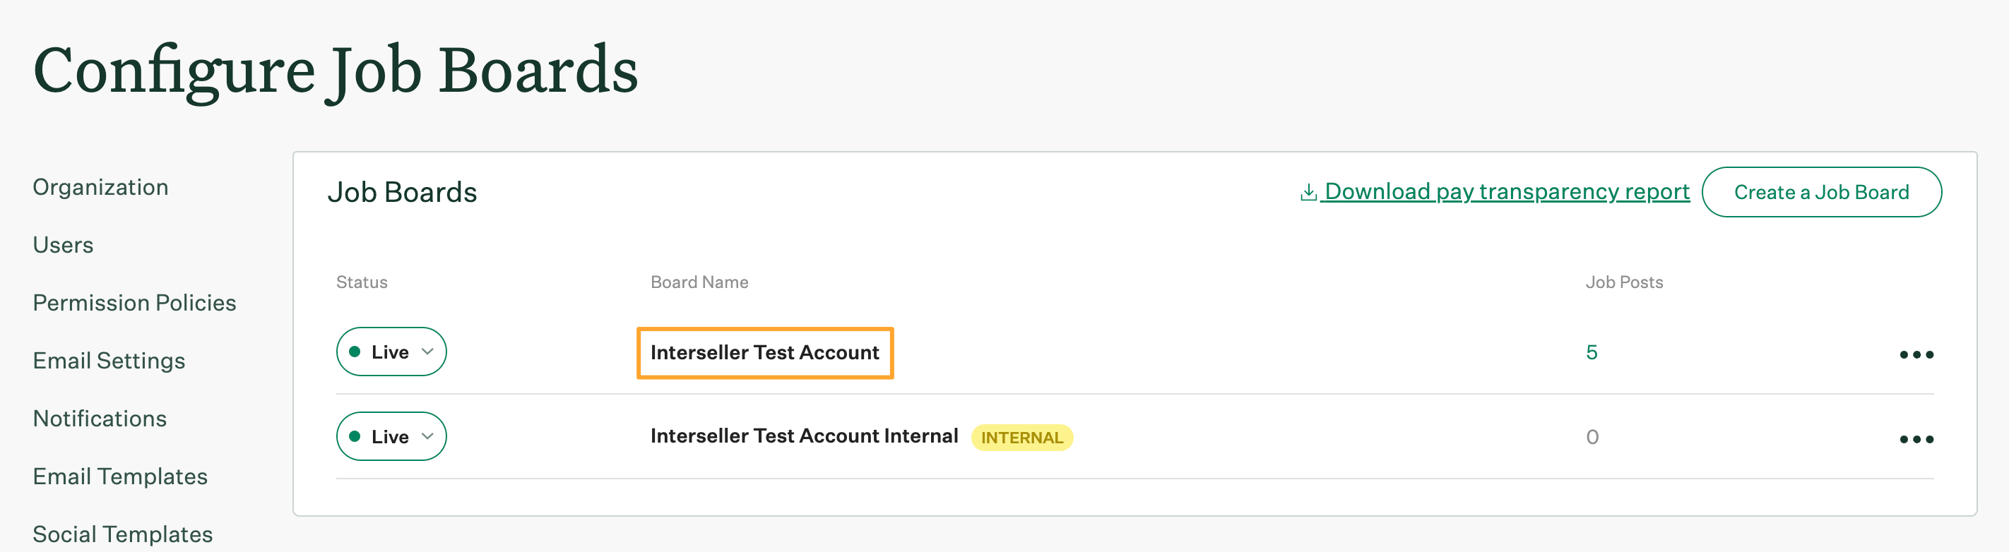This screenshot has width=2009, height=552.
Task: Click the Job Posts column header
Action: click(x=1624, y=282)
